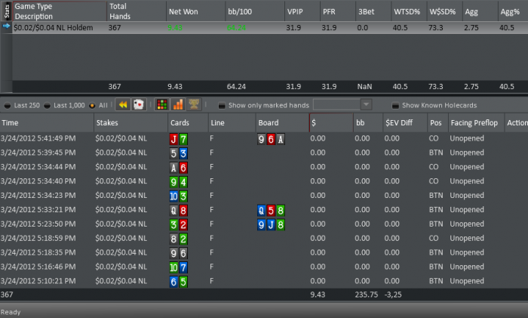This screenshot has height=318, width=528.
Task: Sort hands by Pos column
Action: coord(437,123)
